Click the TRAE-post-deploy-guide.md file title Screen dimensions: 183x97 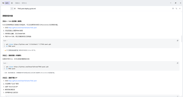click(27, 9)
